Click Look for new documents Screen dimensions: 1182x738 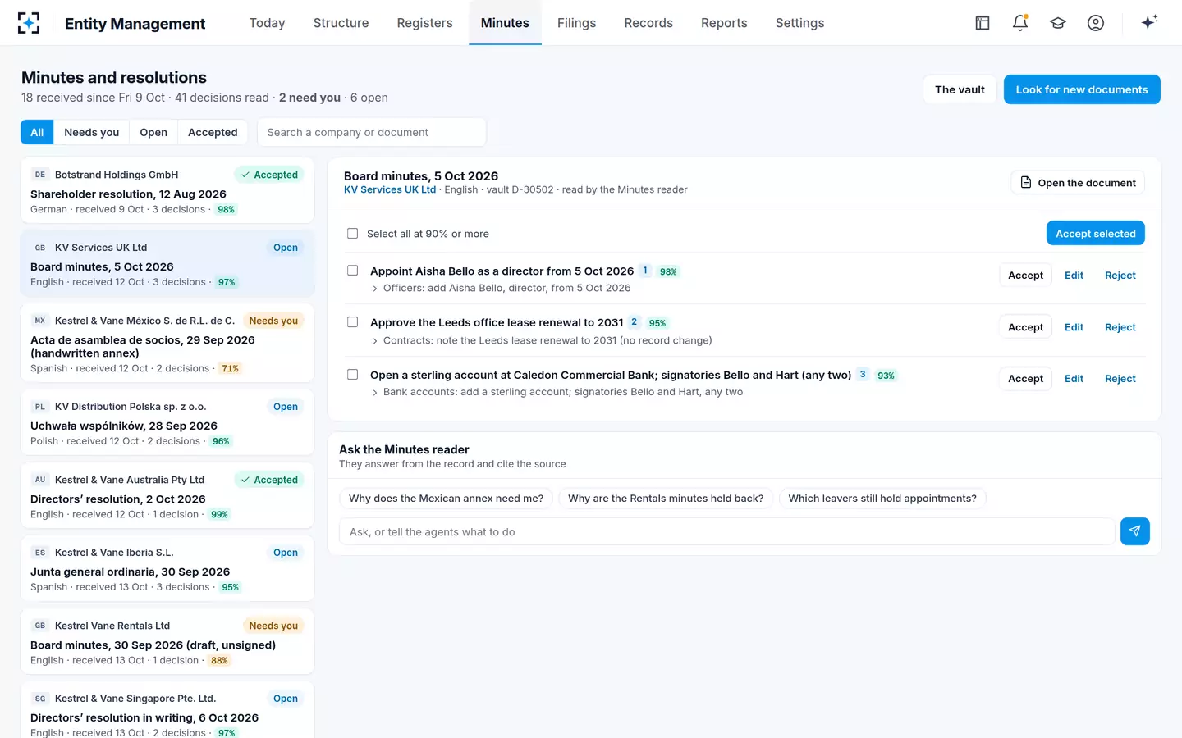1082,89
